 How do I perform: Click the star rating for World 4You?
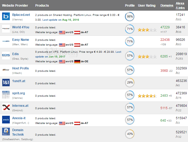coord(147,30)
